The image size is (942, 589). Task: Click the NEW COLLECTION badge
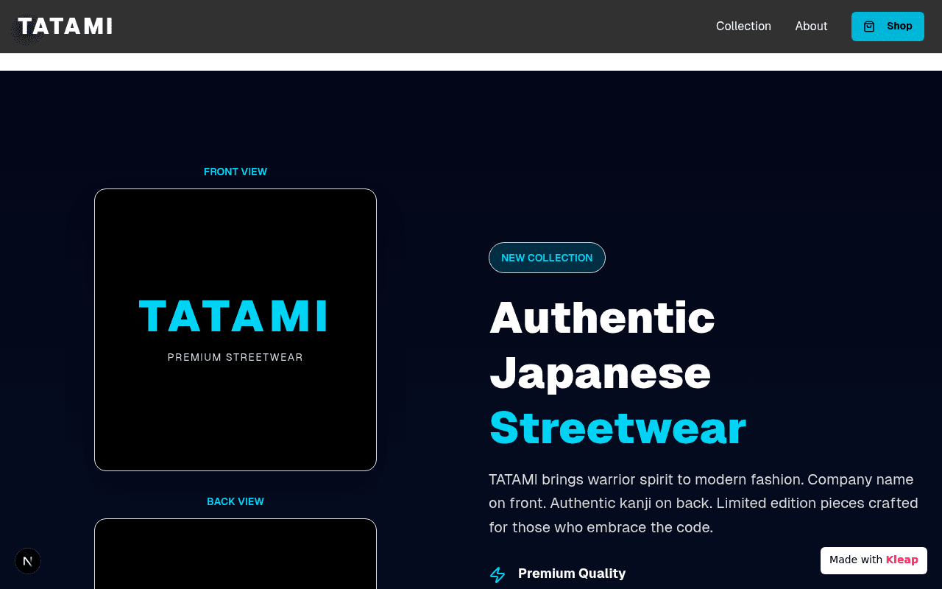click(547, 258)
